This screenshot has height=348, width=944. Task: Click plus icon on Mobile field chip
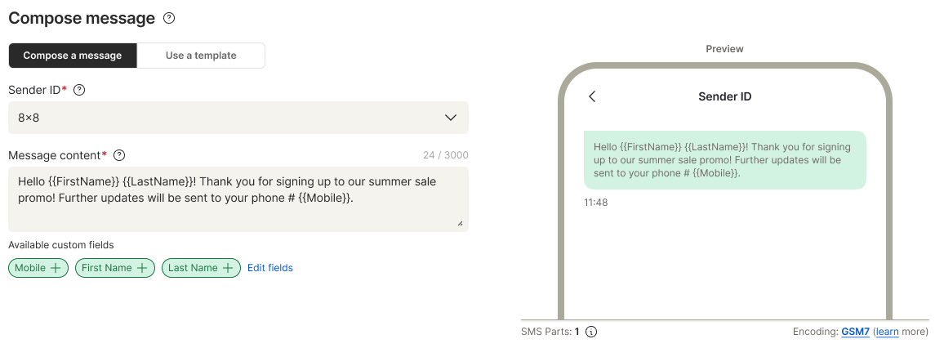pyautogui.click(x=56, y=268)
